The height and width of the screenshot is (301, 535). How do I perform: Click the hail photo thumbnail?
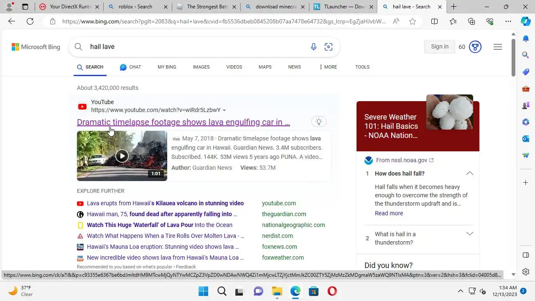450,112
